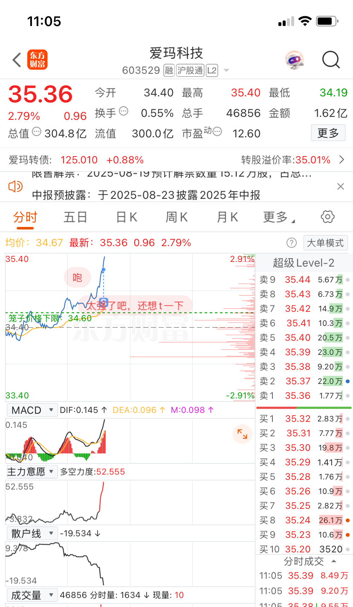353x607 pixels.
Task: Expand stock switcher arrow beside L2
Action: pyautogui.click(x=226, y=71)
